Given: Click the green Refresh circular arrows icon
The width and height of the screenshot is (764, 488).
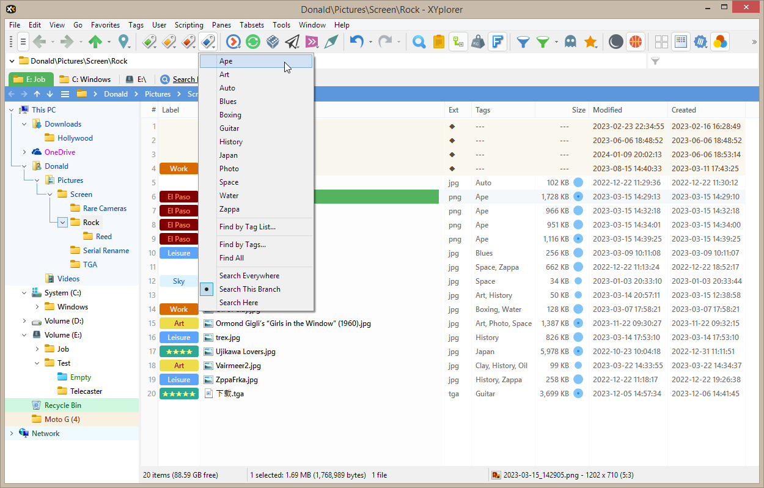Looking at the screenshot, I should [x=252, y=42].
